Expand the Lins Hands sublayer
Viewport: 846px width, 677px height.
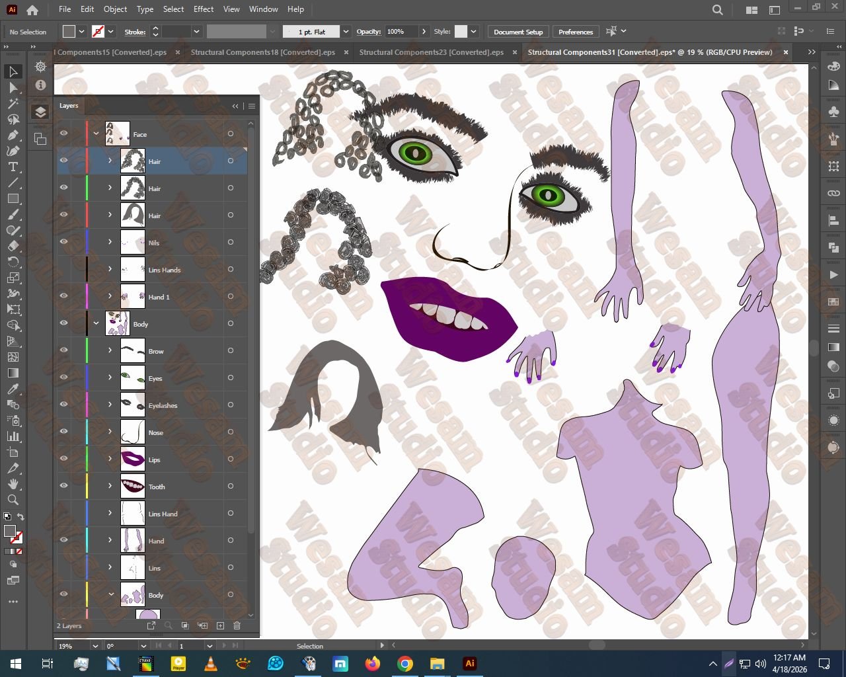[110, 269]
